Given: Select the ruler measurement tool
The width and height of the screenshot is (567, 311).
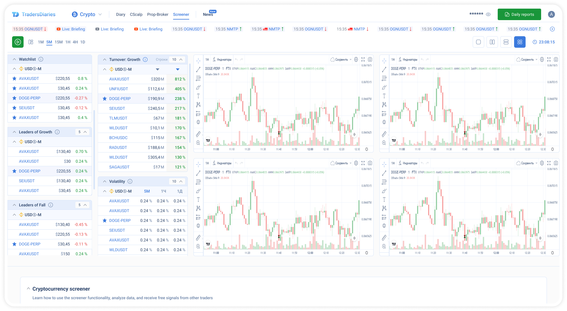Looking at the screenshot, I should (x=198, y=134).
